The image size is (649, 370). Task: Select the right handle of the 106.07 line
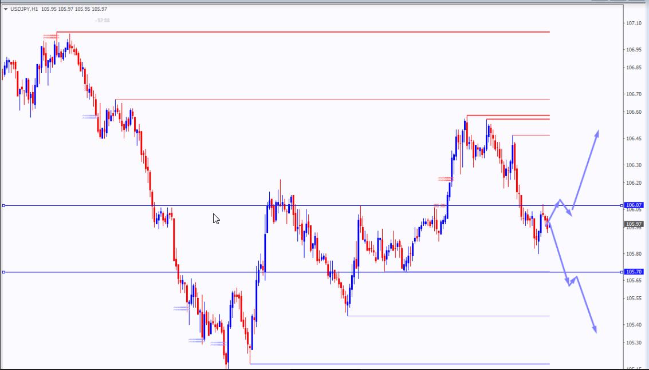tap(622, 205)
